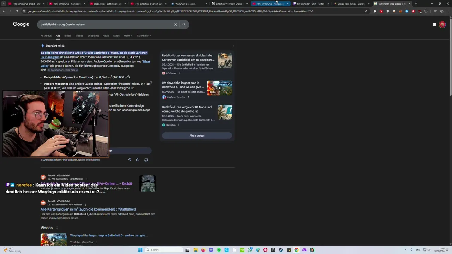Open Spotify from the taskbar
The width and height of the screenshot is (452, 254).
coord(219,250)
